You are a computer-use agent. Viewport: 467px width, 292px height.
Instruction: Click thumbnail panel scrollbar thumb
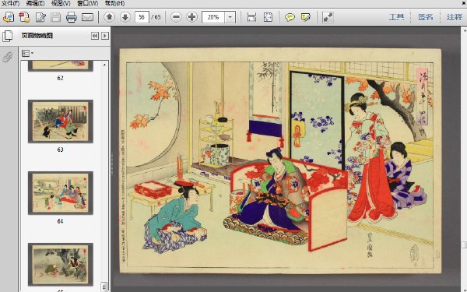[x=104, y=287]
